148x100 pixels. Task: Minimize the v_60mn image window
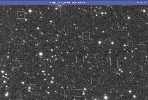[138, 3]
